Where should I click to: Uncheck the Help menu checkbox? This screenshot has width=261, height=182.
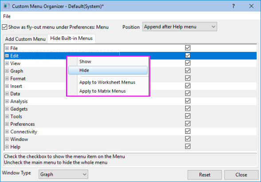(188, 147)
